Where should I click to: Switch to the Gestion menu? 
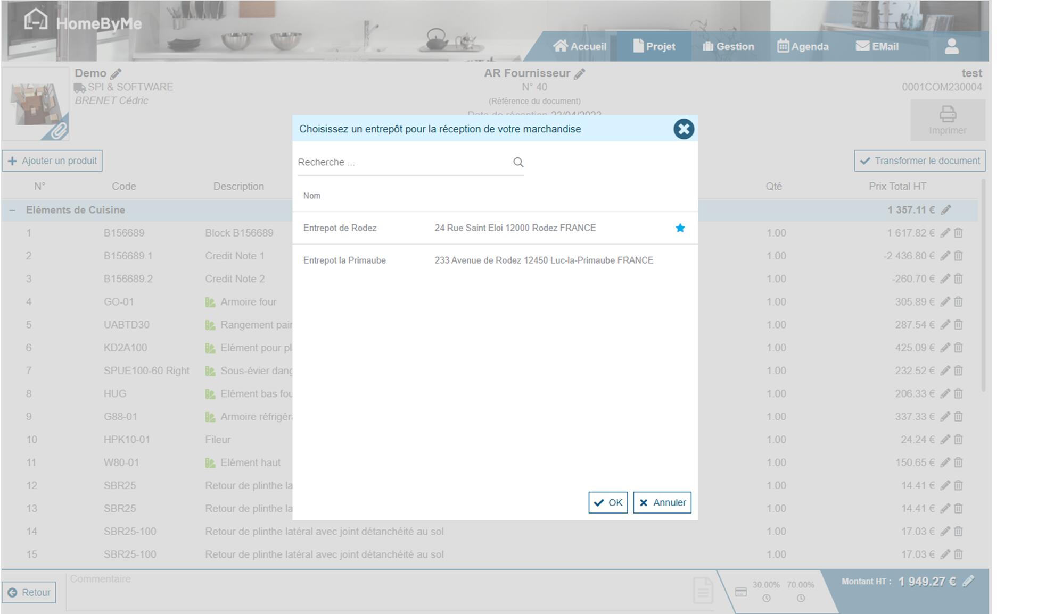pos(728,46)
